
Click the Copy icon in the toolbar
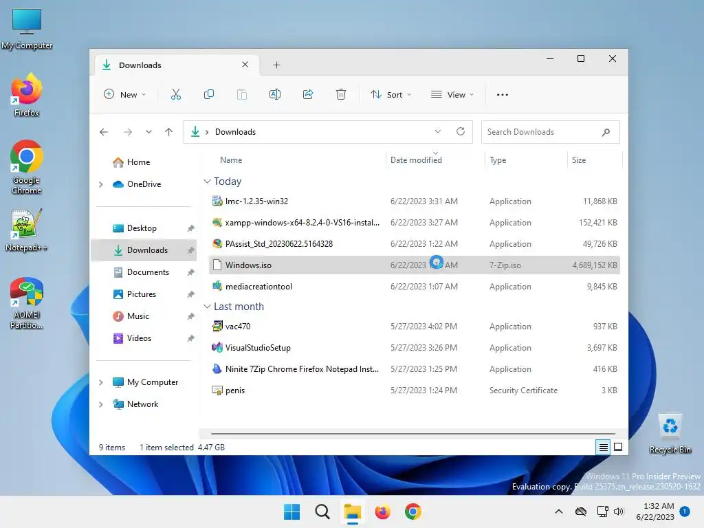click(209, 94)
